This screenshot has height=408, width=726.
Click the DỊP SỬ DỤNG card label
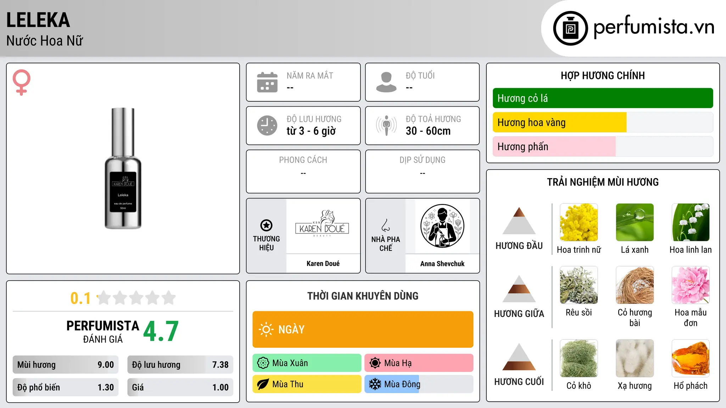point(422,160)
